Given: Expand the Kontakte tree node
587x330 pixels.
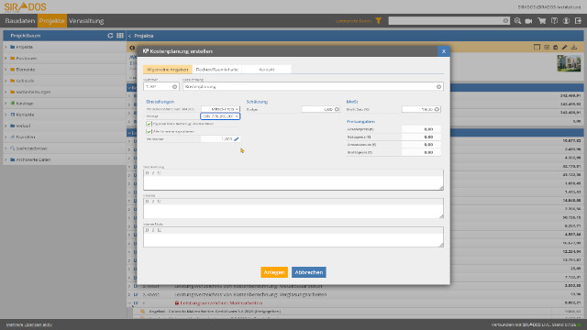Looking at the screenshot, I should click(6, 115).
